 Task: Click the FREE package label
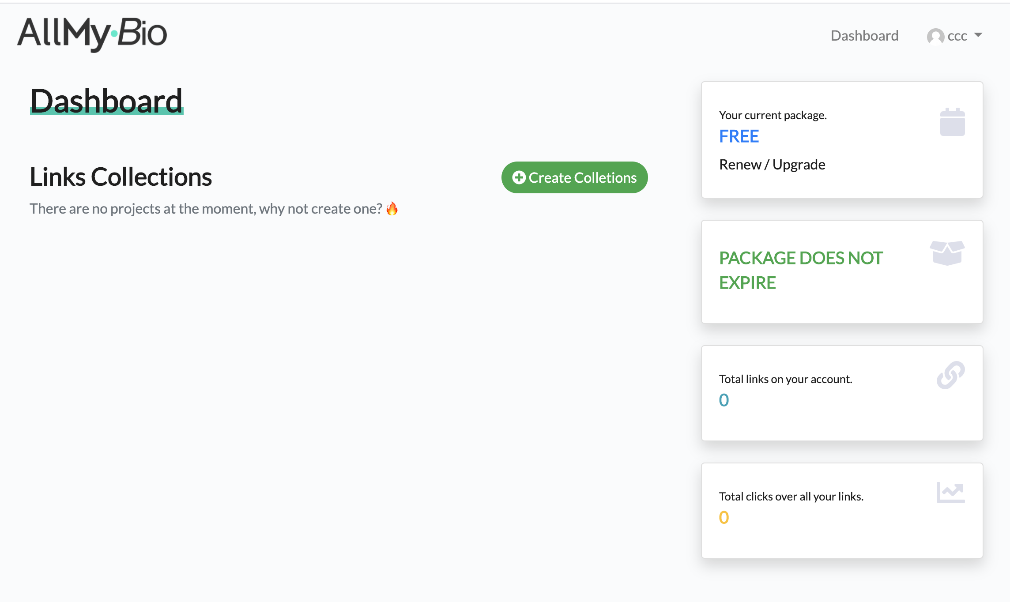coord(739,136)
